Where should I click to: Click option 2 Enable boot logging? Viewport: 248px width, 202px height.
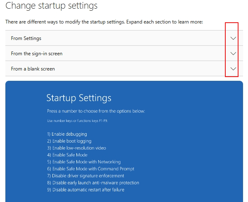[69, 141]
